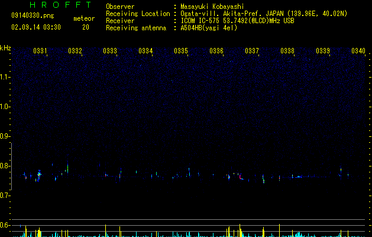
Task: Click the Receiving antenna label
Action: [x=136, y=28]
